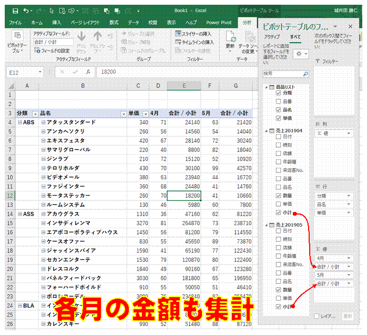Uncheck 品名 under 商品リスト
Viewport: 367px width, 335px height.
tap(278, 110)
